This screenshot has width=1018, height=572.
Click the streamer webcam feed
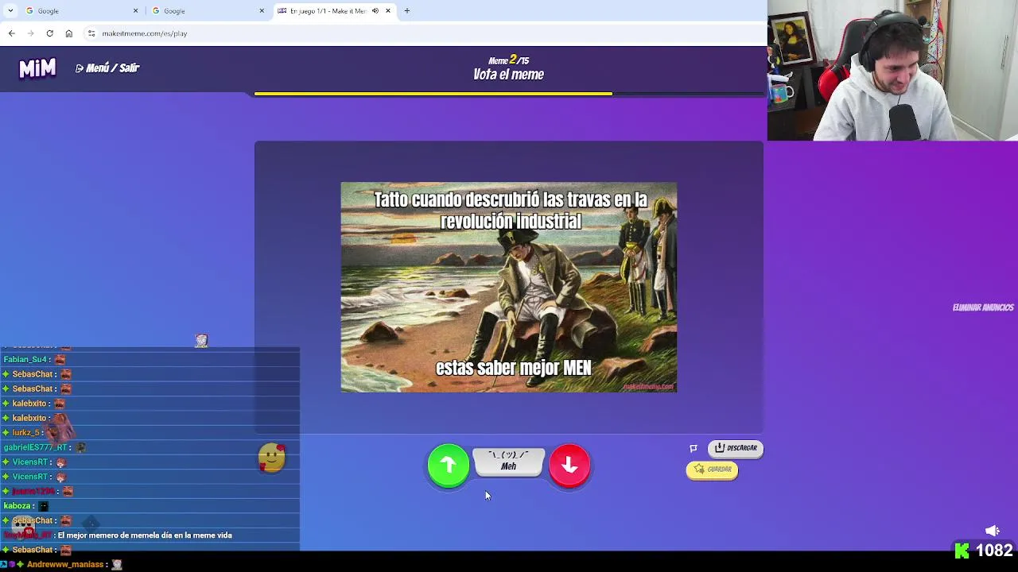click(x=892, y=70)
